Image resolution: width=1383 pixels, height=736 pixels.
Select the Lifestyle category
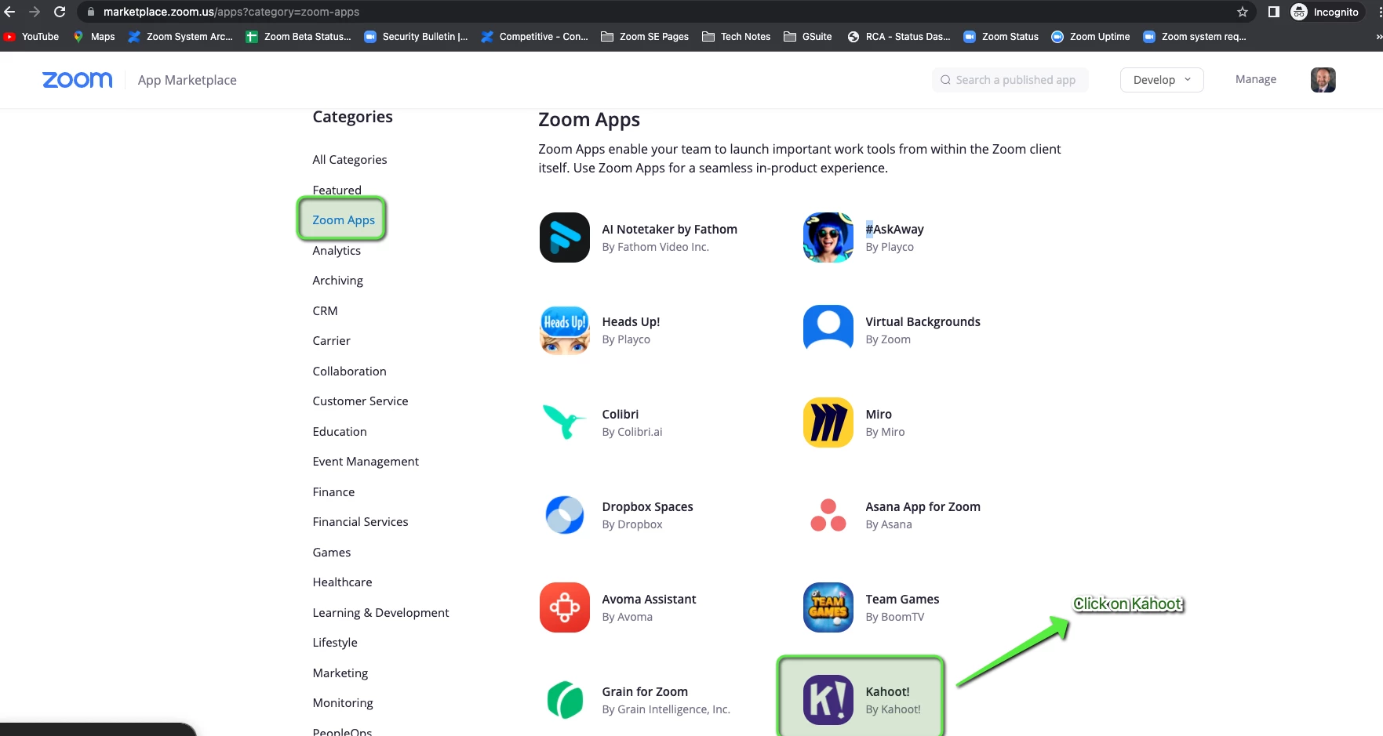click(x=335, y=643)
